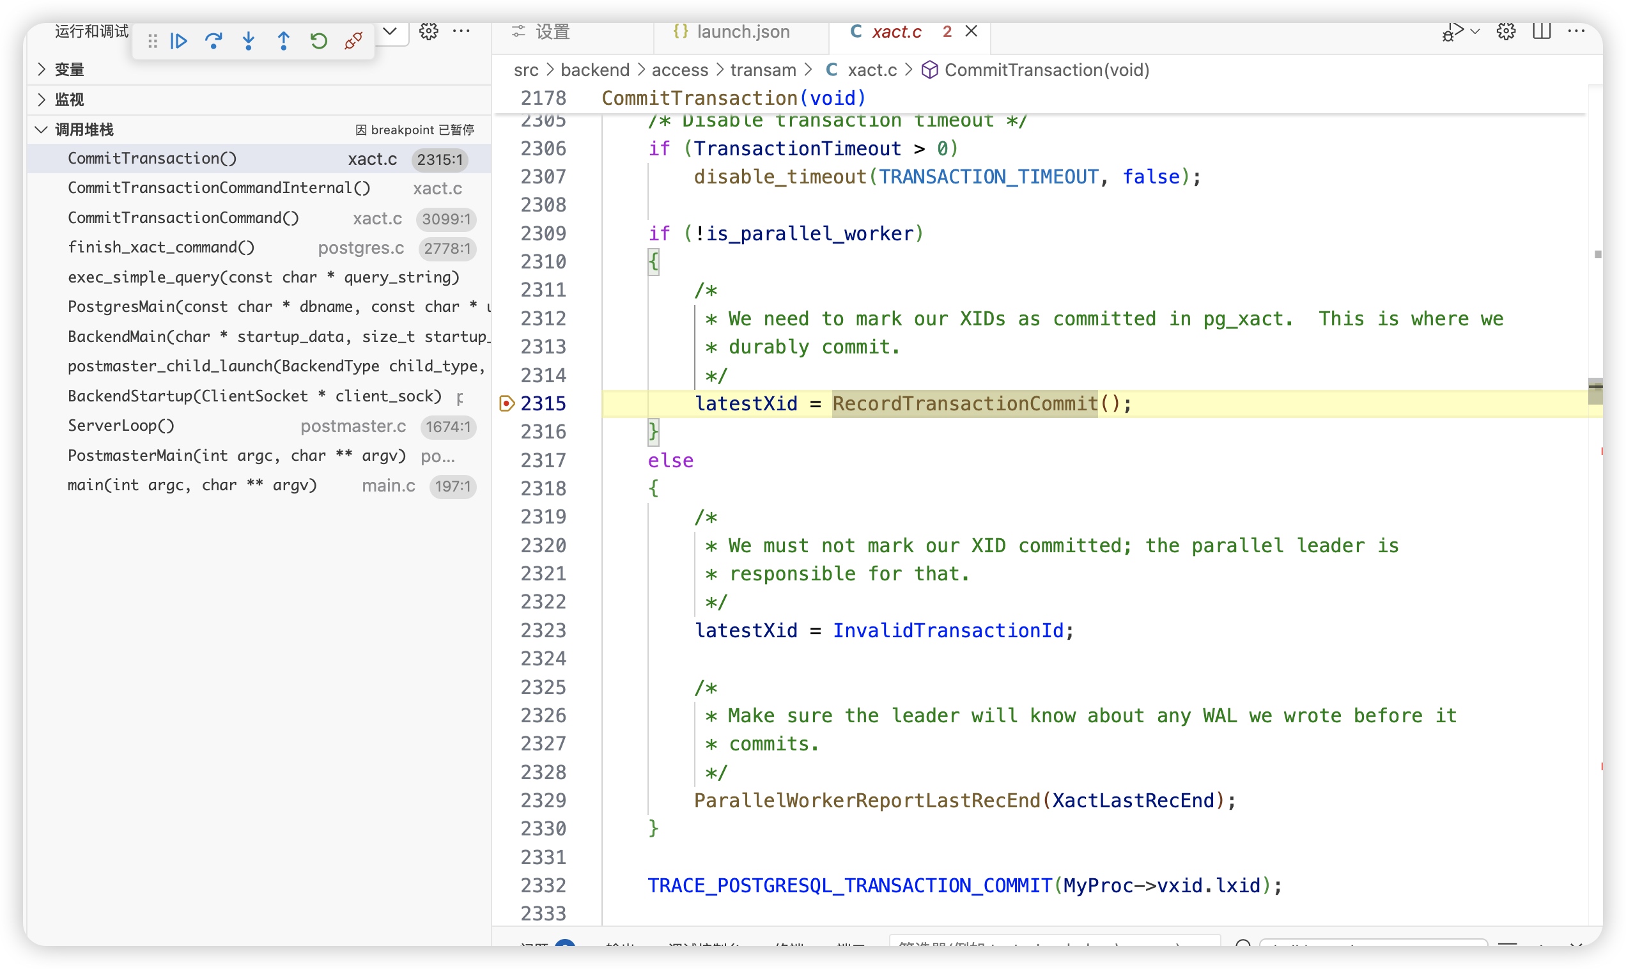Click transam in the breadcrumb path

(763, 70)
